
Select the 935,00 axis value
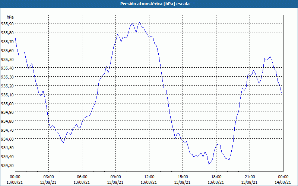[7, 103]
